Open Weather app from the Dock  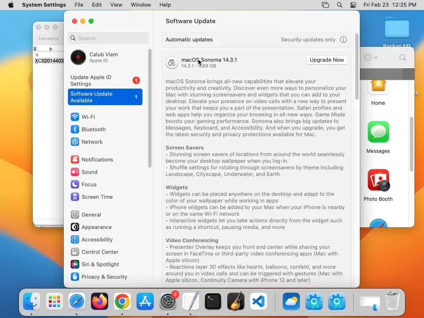pyautogui.click(x=291, y=301)
